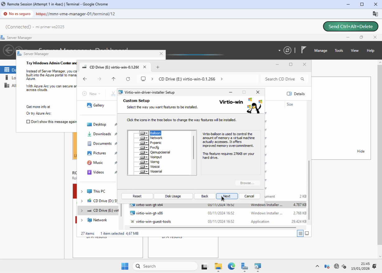The width and height of the screenshot is (382, 273).
Task: Click Next in the Virtio-win installer
Action: pyautogui.click(x=227, y=196)
